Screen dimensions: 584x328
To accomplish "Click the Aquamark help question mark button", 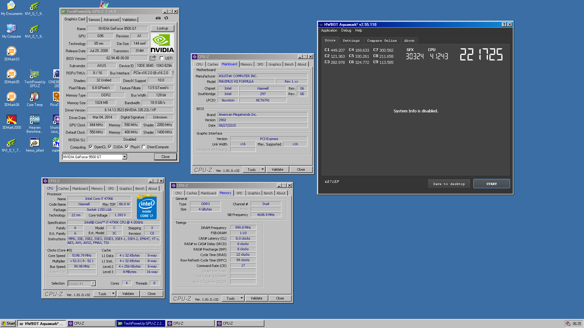I will pos(504,25).
